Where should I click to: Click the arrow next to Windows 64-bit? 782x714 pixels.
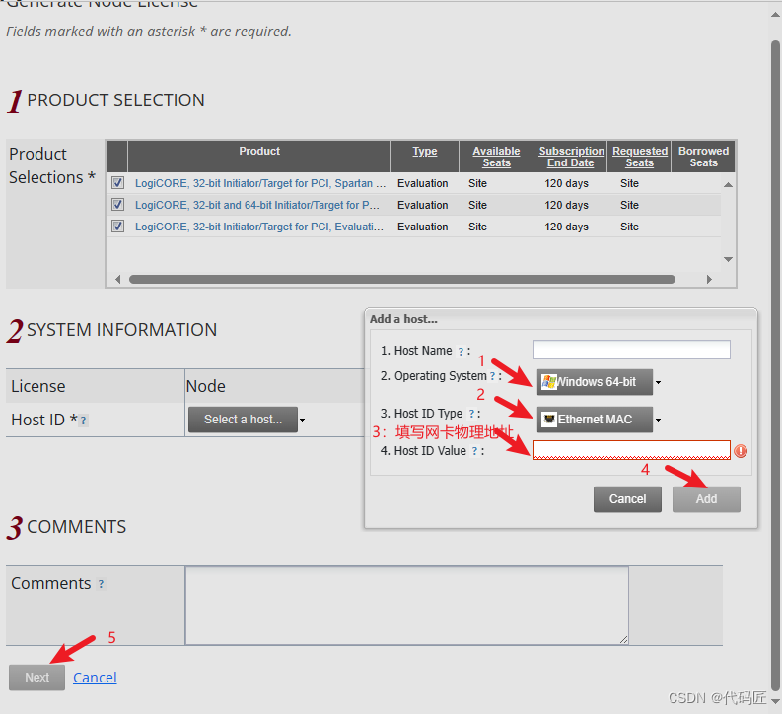click(658, 382)
